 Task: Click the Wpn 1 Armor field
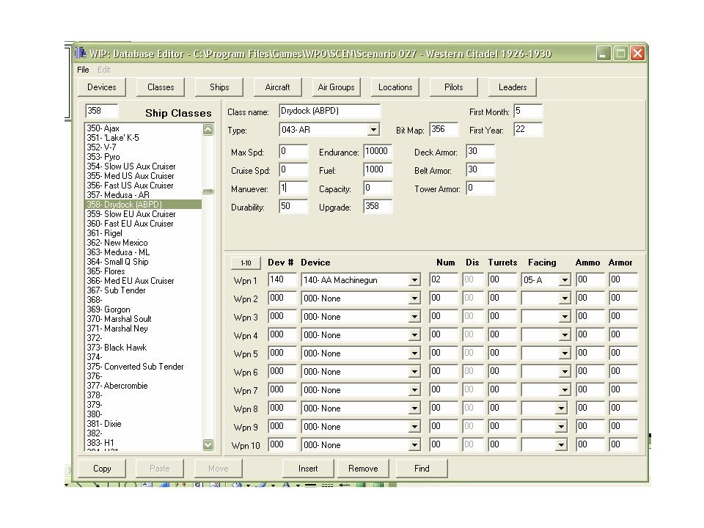623,279
